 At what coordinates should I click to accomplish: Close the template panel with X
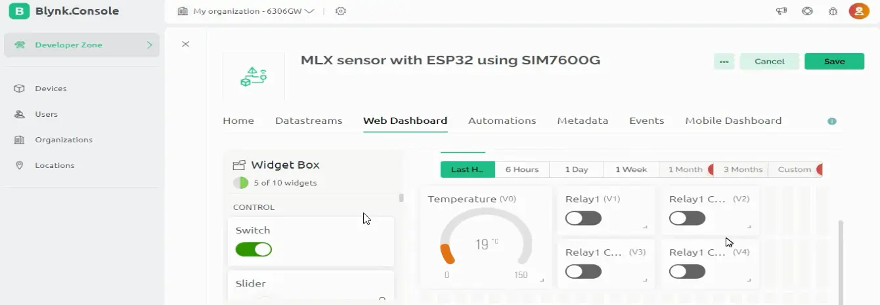[x=185, y=44]
